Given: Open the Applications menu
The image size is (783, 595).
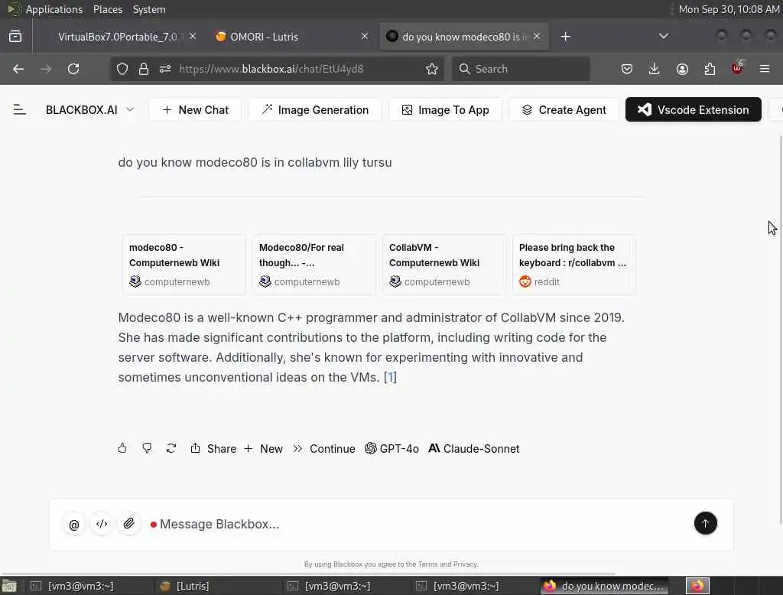Looking at the screenshot, I should (x=54, y=9).
